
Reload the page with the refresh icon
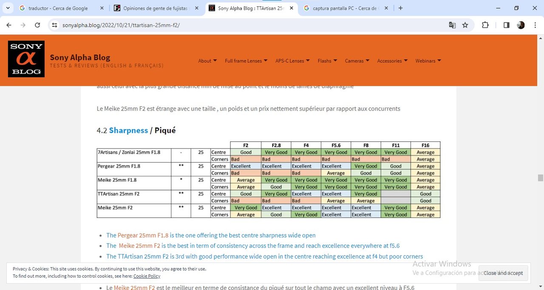tap(37, 25)
